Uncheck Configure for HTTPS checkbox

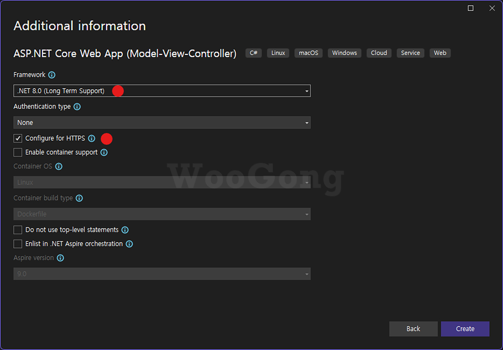coord(18,138)
